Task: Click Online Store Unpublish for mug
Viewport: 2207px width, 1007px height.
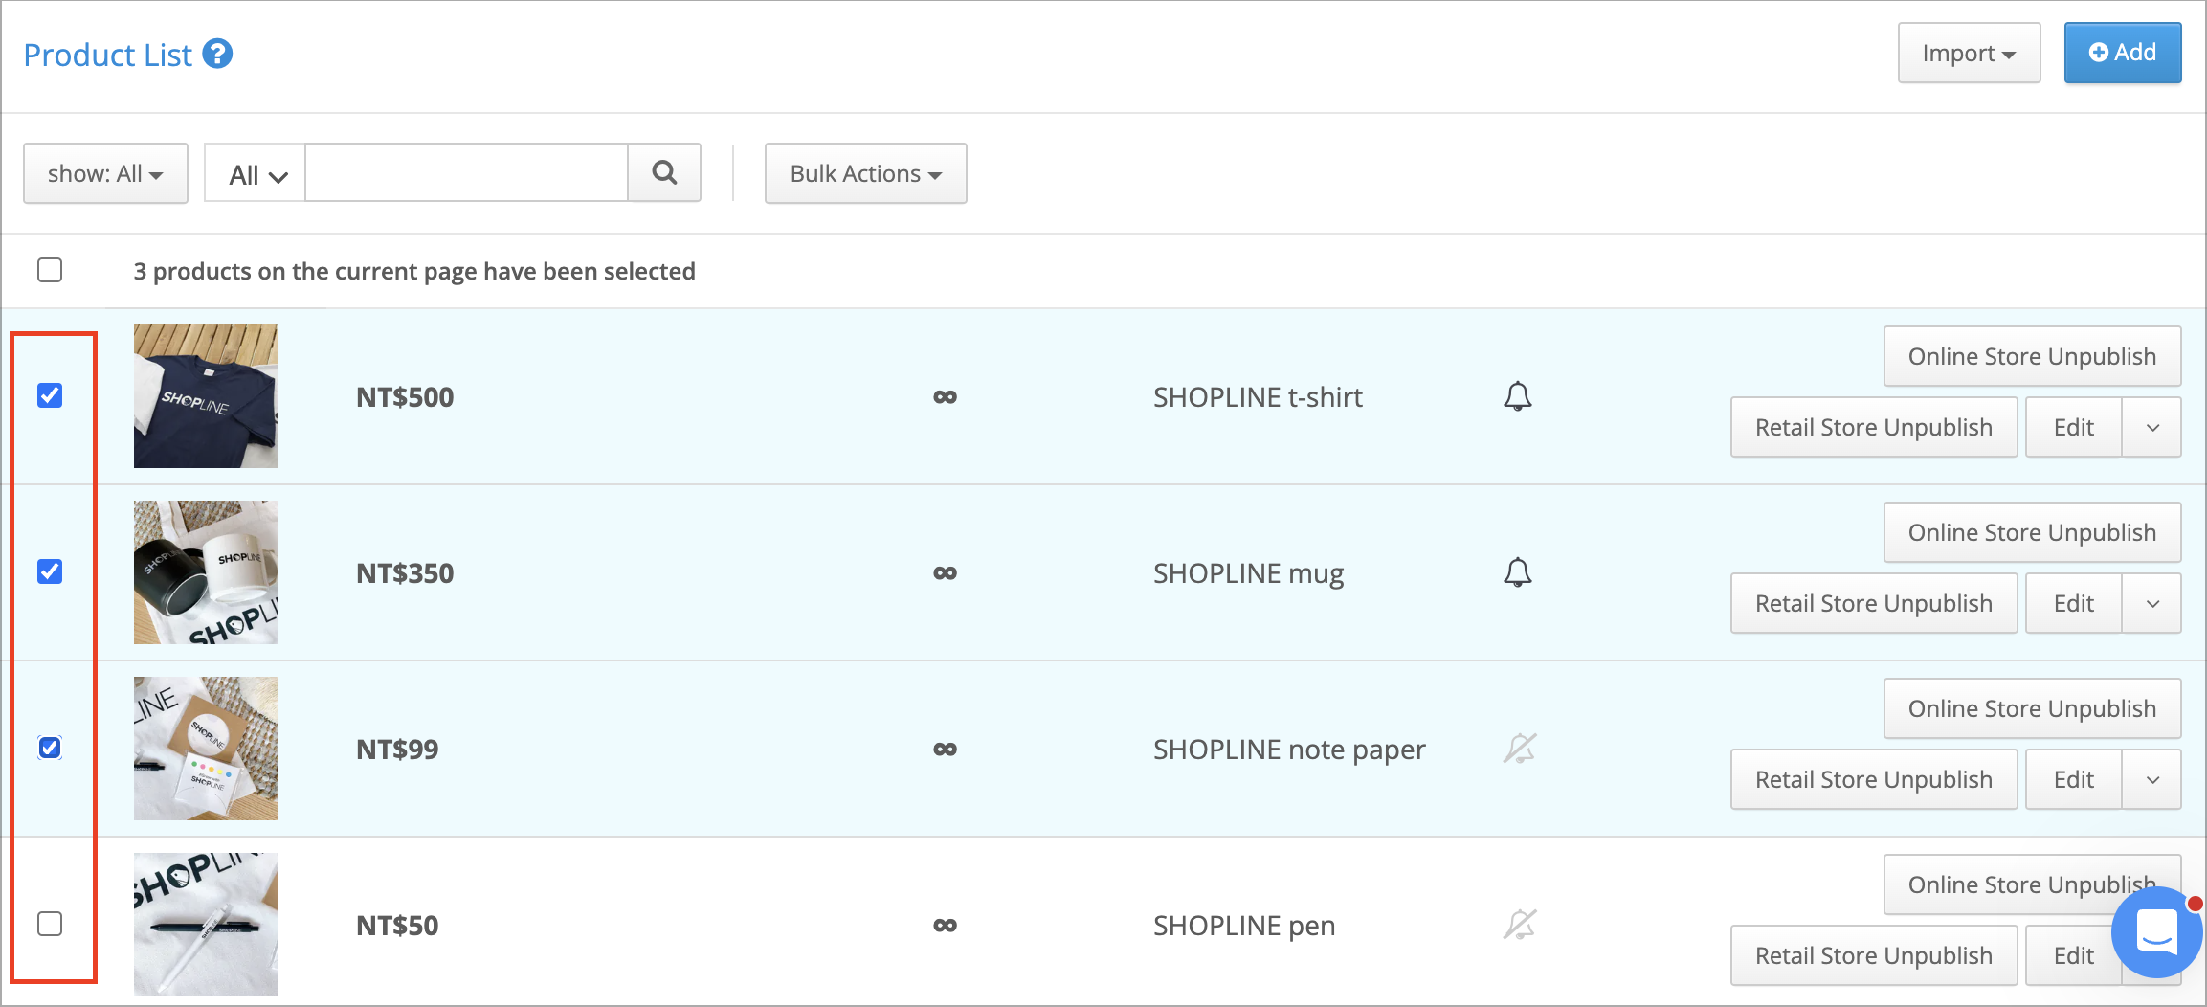Action: [2032, 532]
